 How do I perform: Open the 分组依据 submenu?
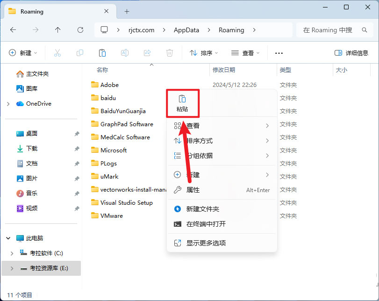pos(222,156)
